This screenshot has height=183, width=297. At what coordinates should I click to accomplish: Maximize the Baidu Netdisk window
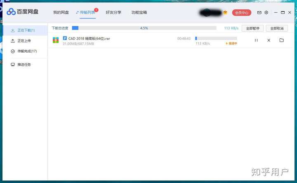point(283,12)
